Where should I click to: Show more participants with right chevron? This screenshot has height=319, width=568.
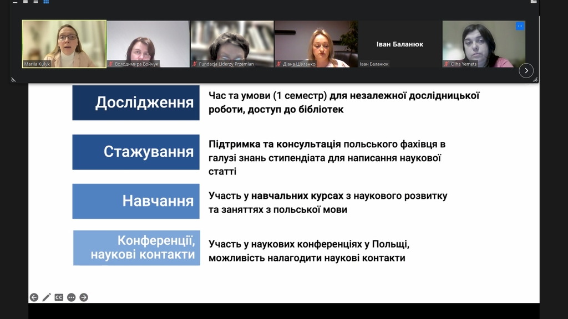(526, 70)
